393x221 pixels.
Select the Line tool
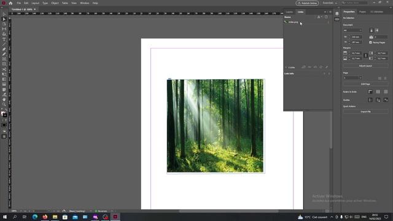click(x=4, y=44)
